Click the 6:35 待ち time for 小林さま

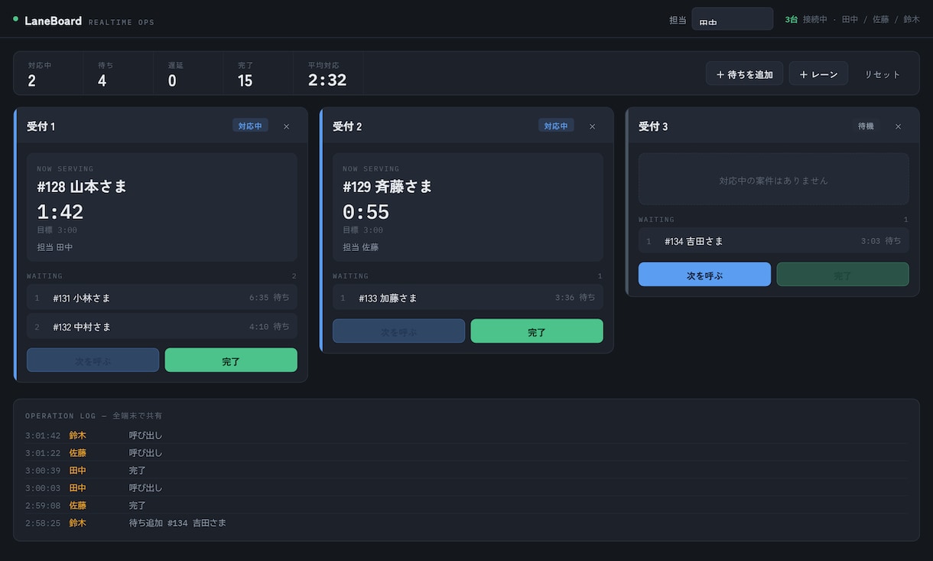[269, 298]
